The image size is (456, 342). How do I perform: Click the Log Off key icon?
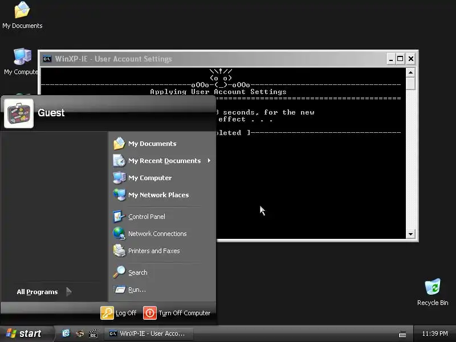pyautogui.click(x=107, y=313)
